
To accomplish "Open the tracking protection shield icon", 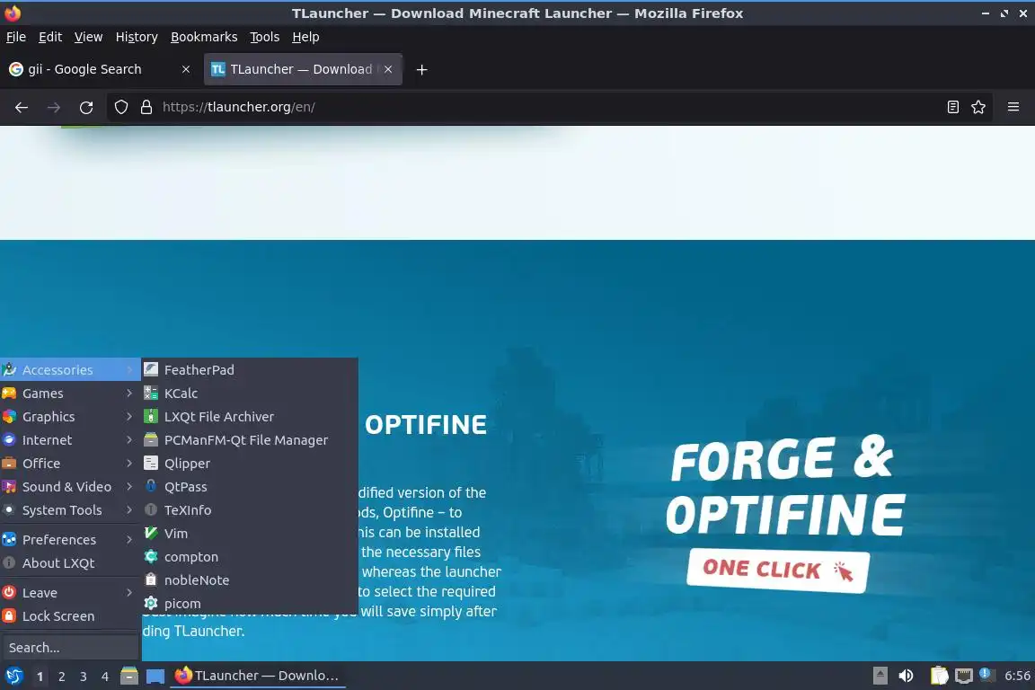I will point(120,107).
